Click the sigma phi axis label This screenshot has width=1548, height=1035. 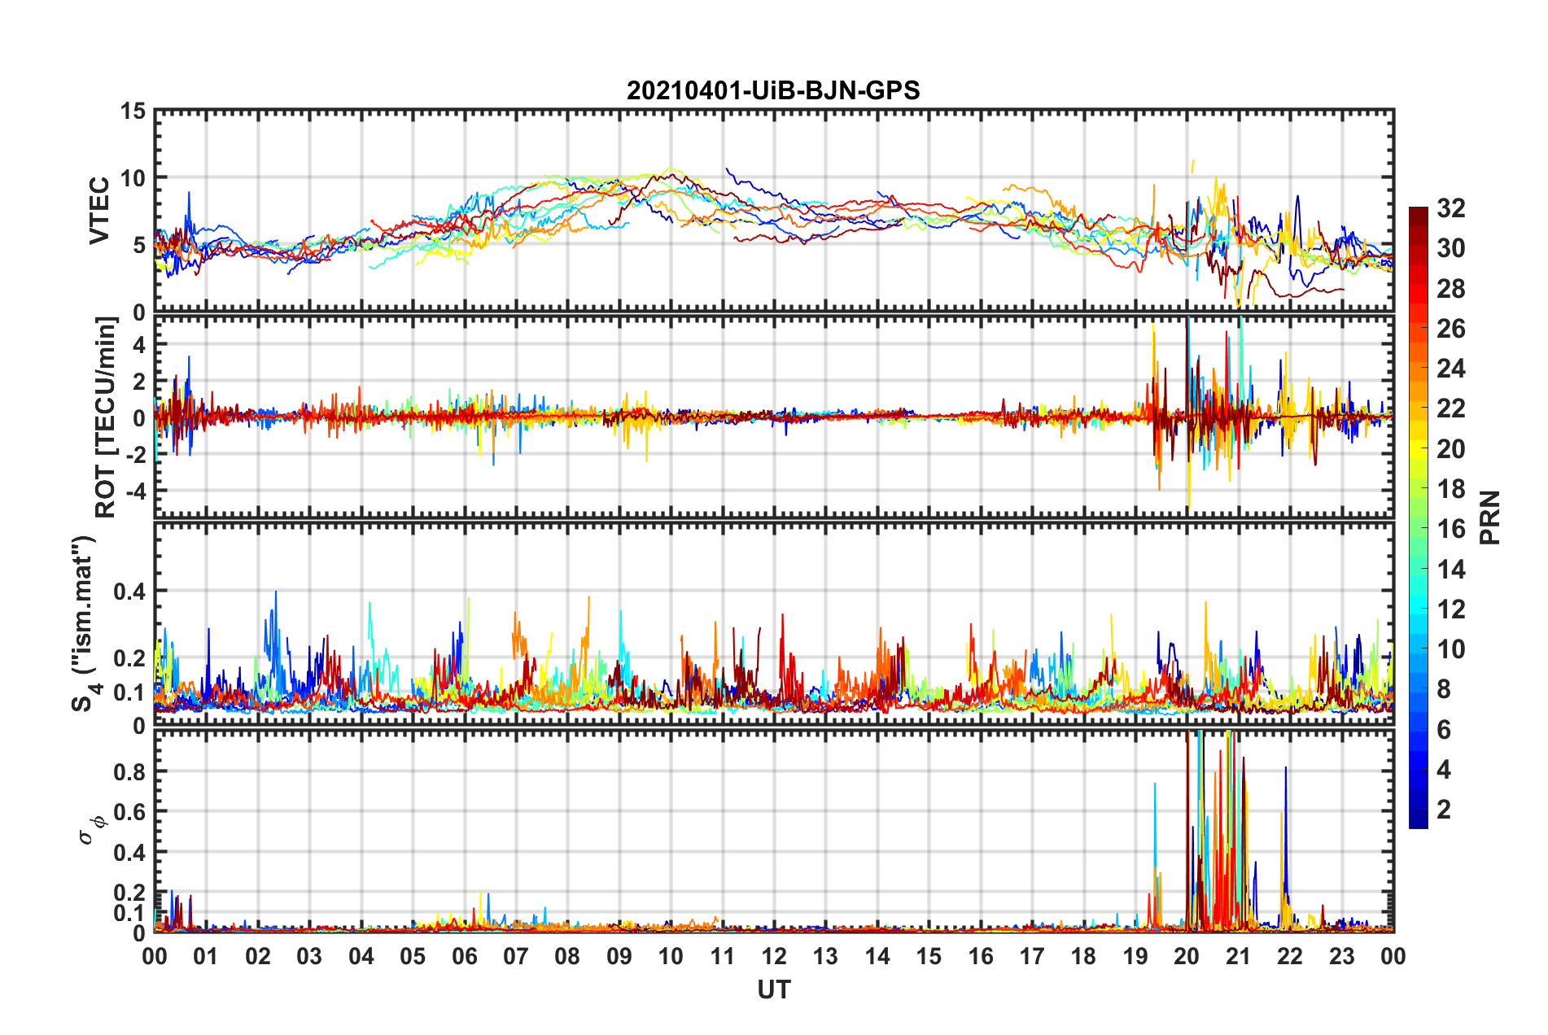click(x=92, y=829)
